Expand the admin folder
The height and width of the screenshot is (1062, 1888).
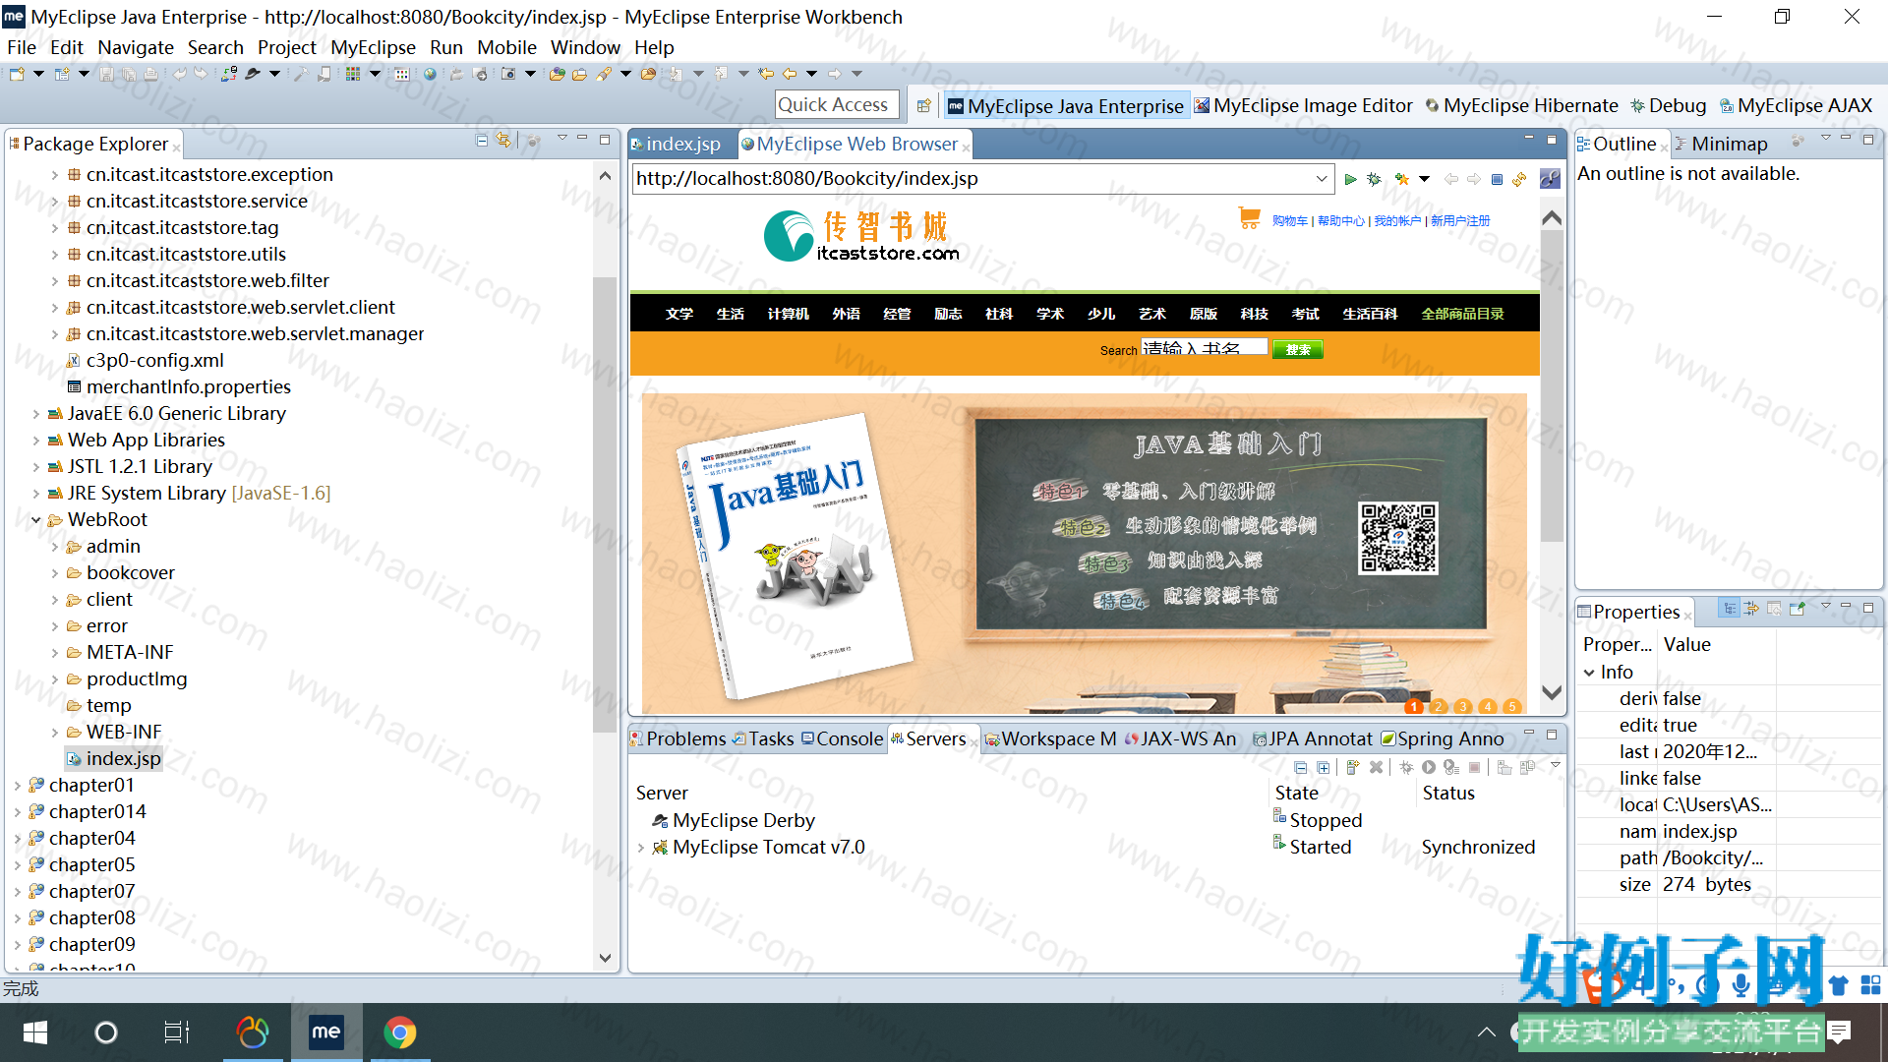point(54,547)
